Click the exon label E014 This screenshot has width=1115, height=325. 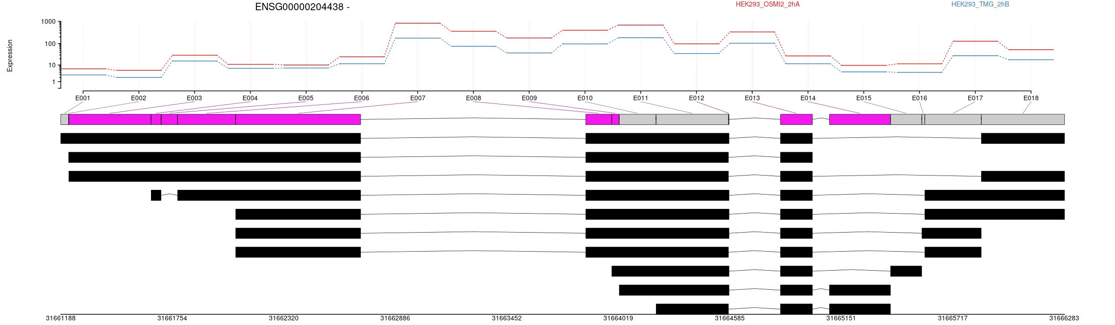click(808, 98)
